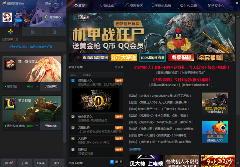Switch download ranking to 周 (weekly)
The width and height of the screenshot is (240, 167).
point(116,162)
